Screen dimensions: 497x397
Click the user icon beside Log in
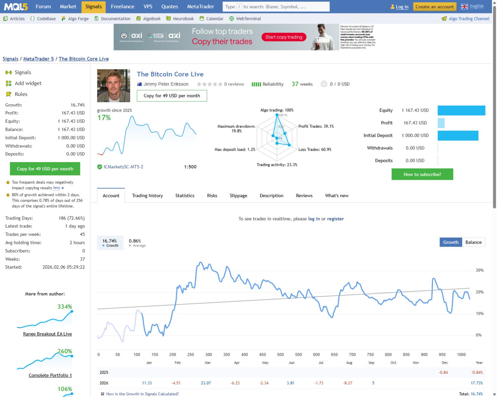(x=393, y=7)
